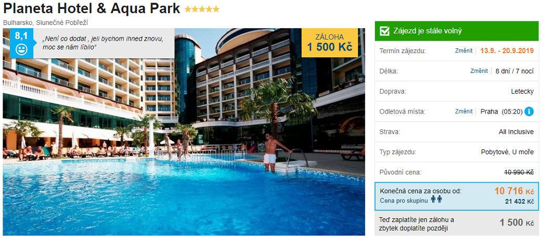Change departure airport via Změnit link

463,111
